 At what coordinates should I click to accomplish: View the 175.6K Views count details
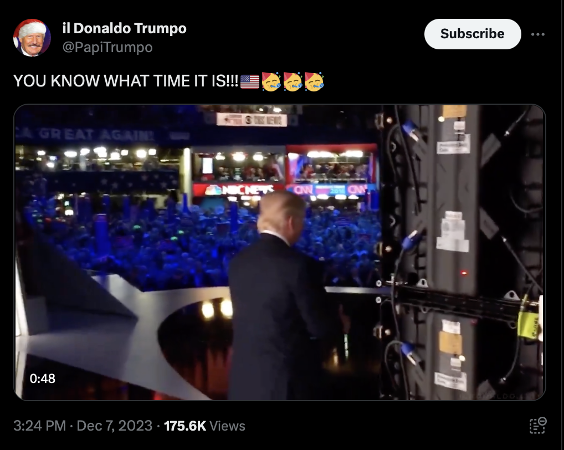(x=204, y=426)
